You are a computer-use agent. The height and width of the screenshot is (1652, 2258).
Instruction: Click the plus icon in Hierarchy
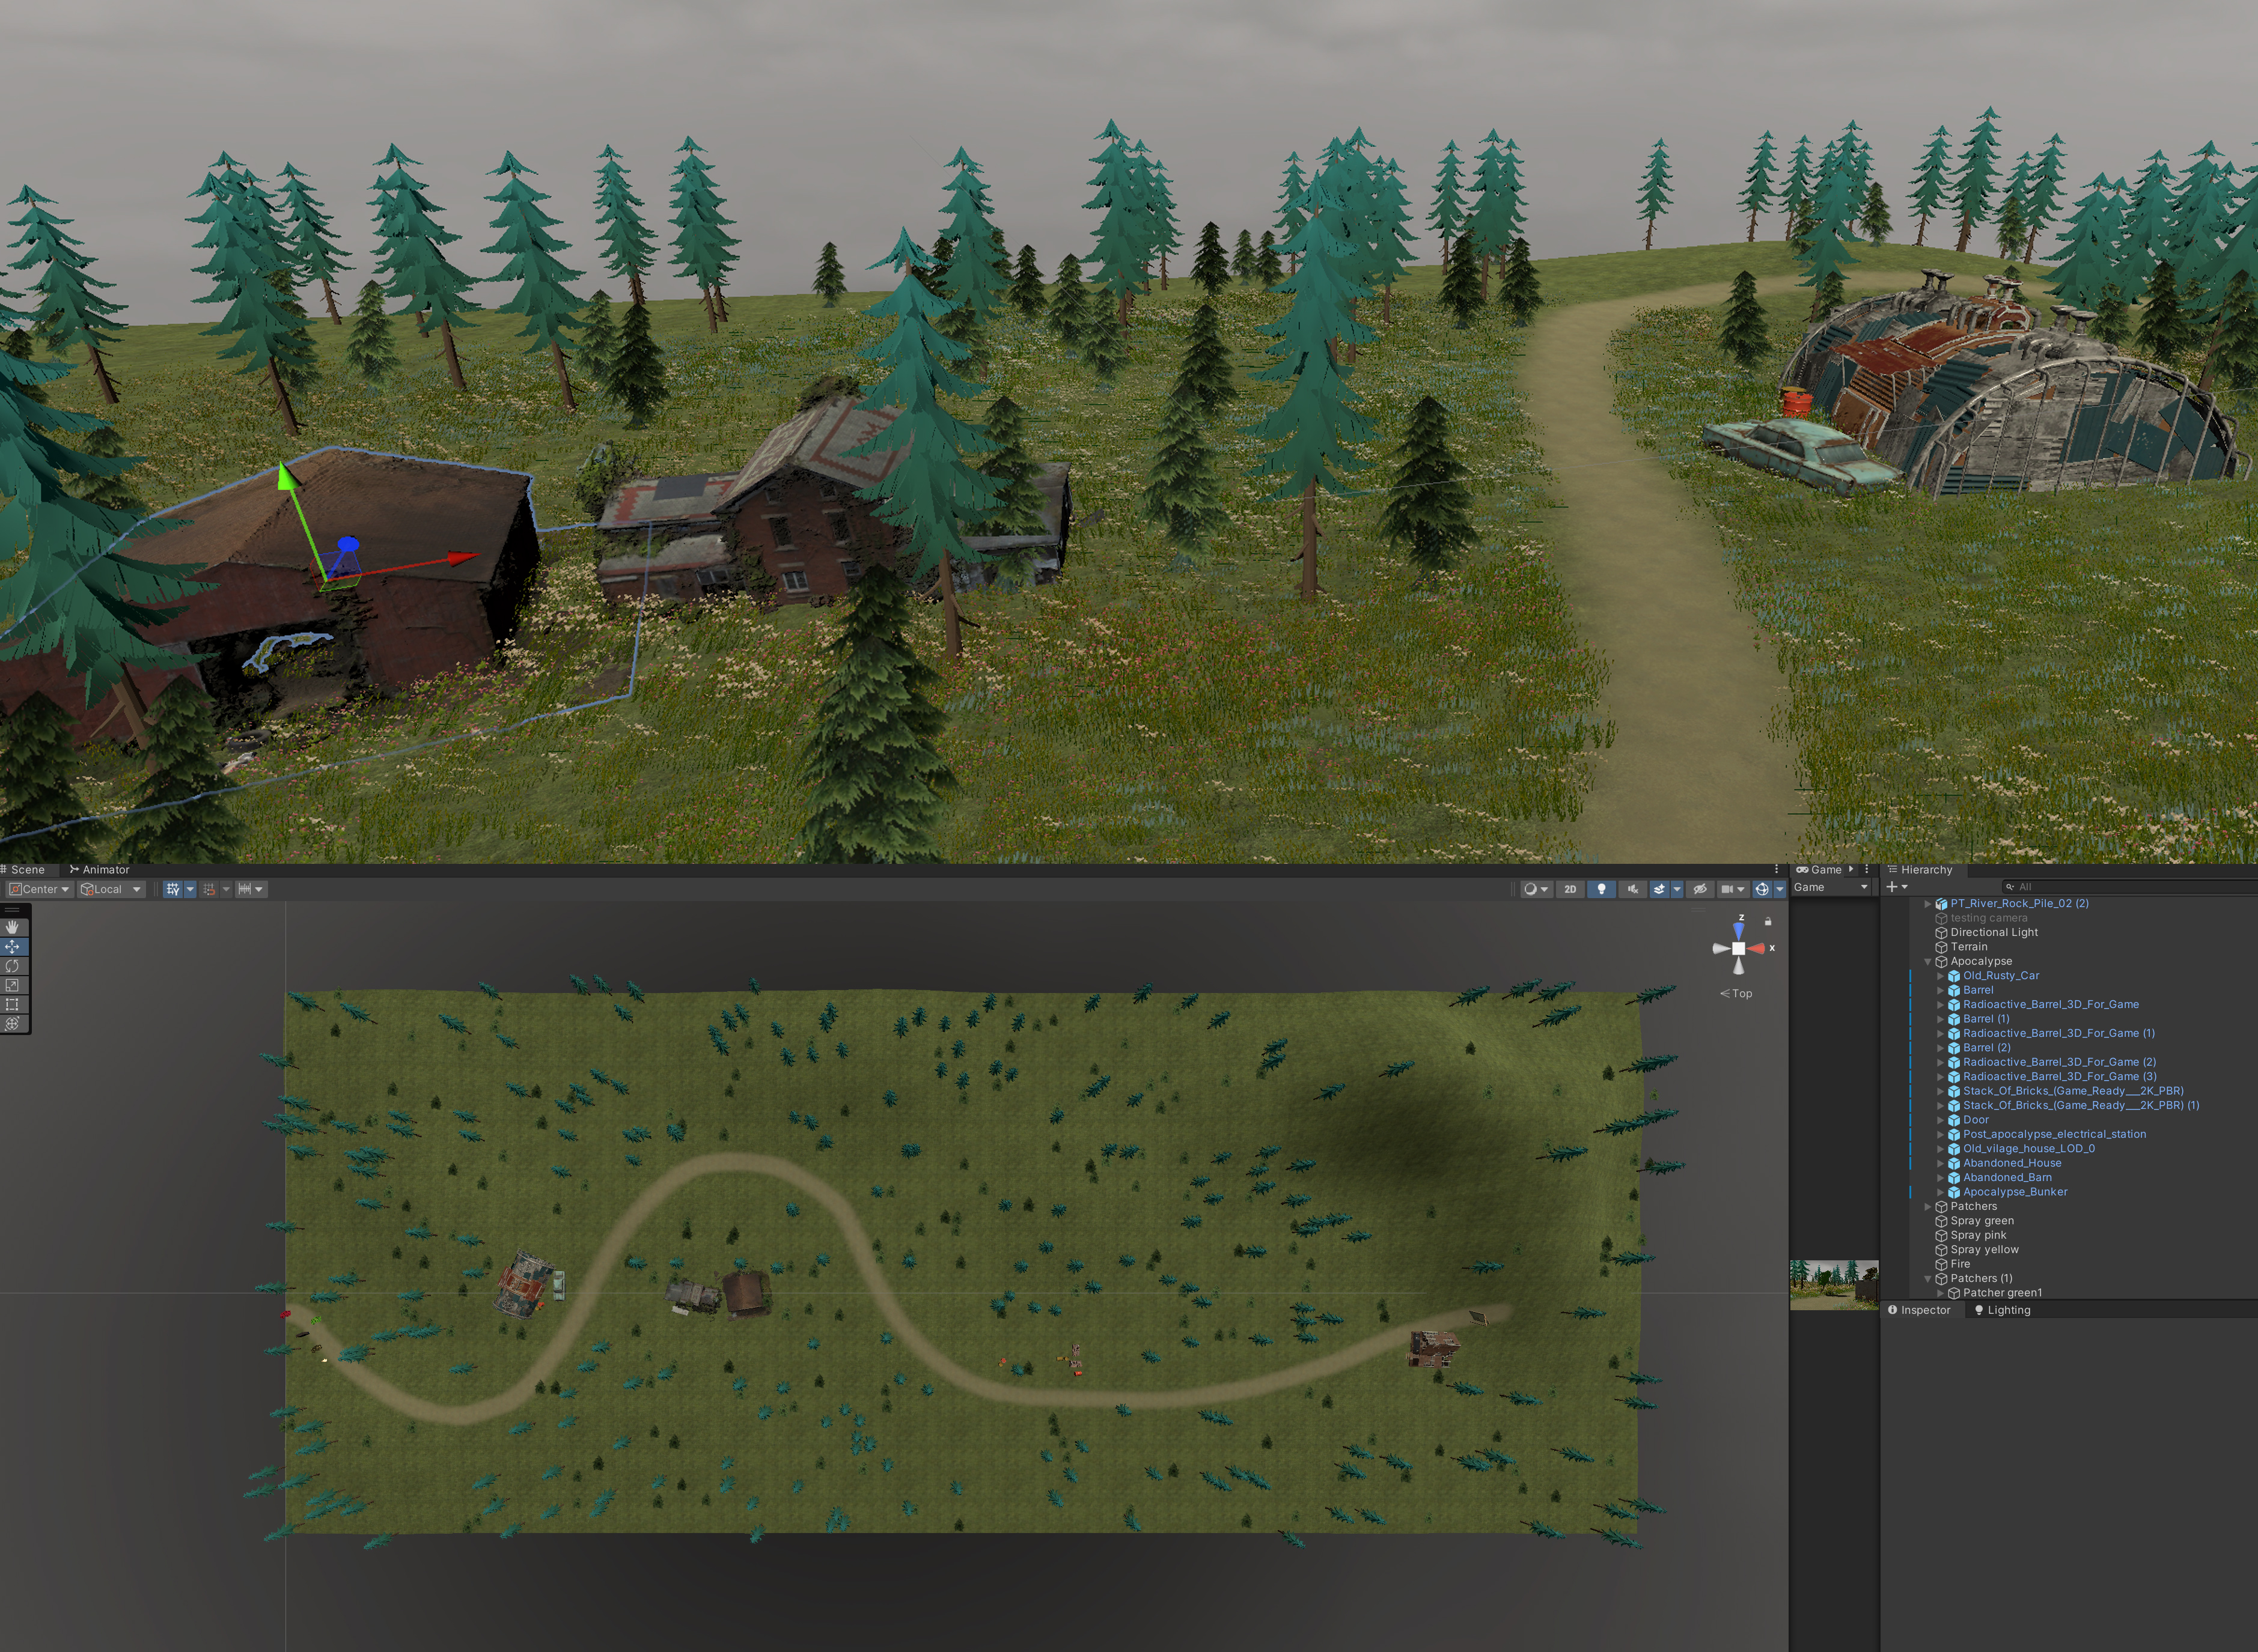(x=1891, y=887)
